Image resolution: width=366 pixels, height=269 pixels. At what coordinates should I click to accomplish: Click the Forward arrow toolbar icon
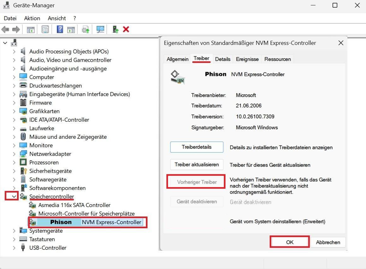16,29
